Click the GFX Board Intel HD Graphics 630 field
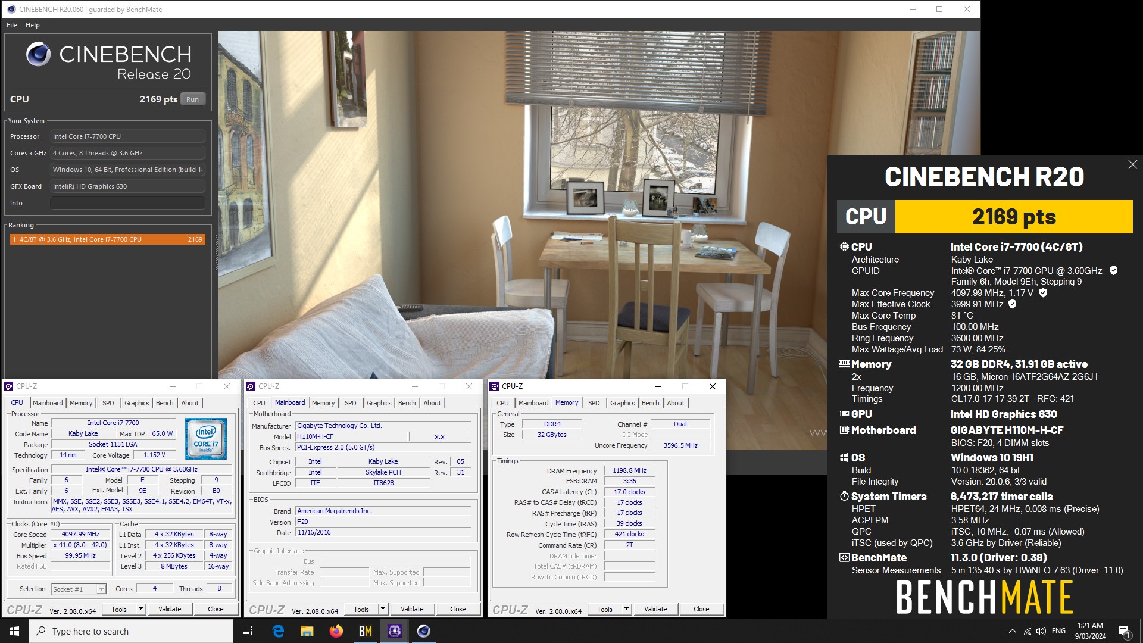Screen dimensions: 1143x643 [x=127, y=186]
